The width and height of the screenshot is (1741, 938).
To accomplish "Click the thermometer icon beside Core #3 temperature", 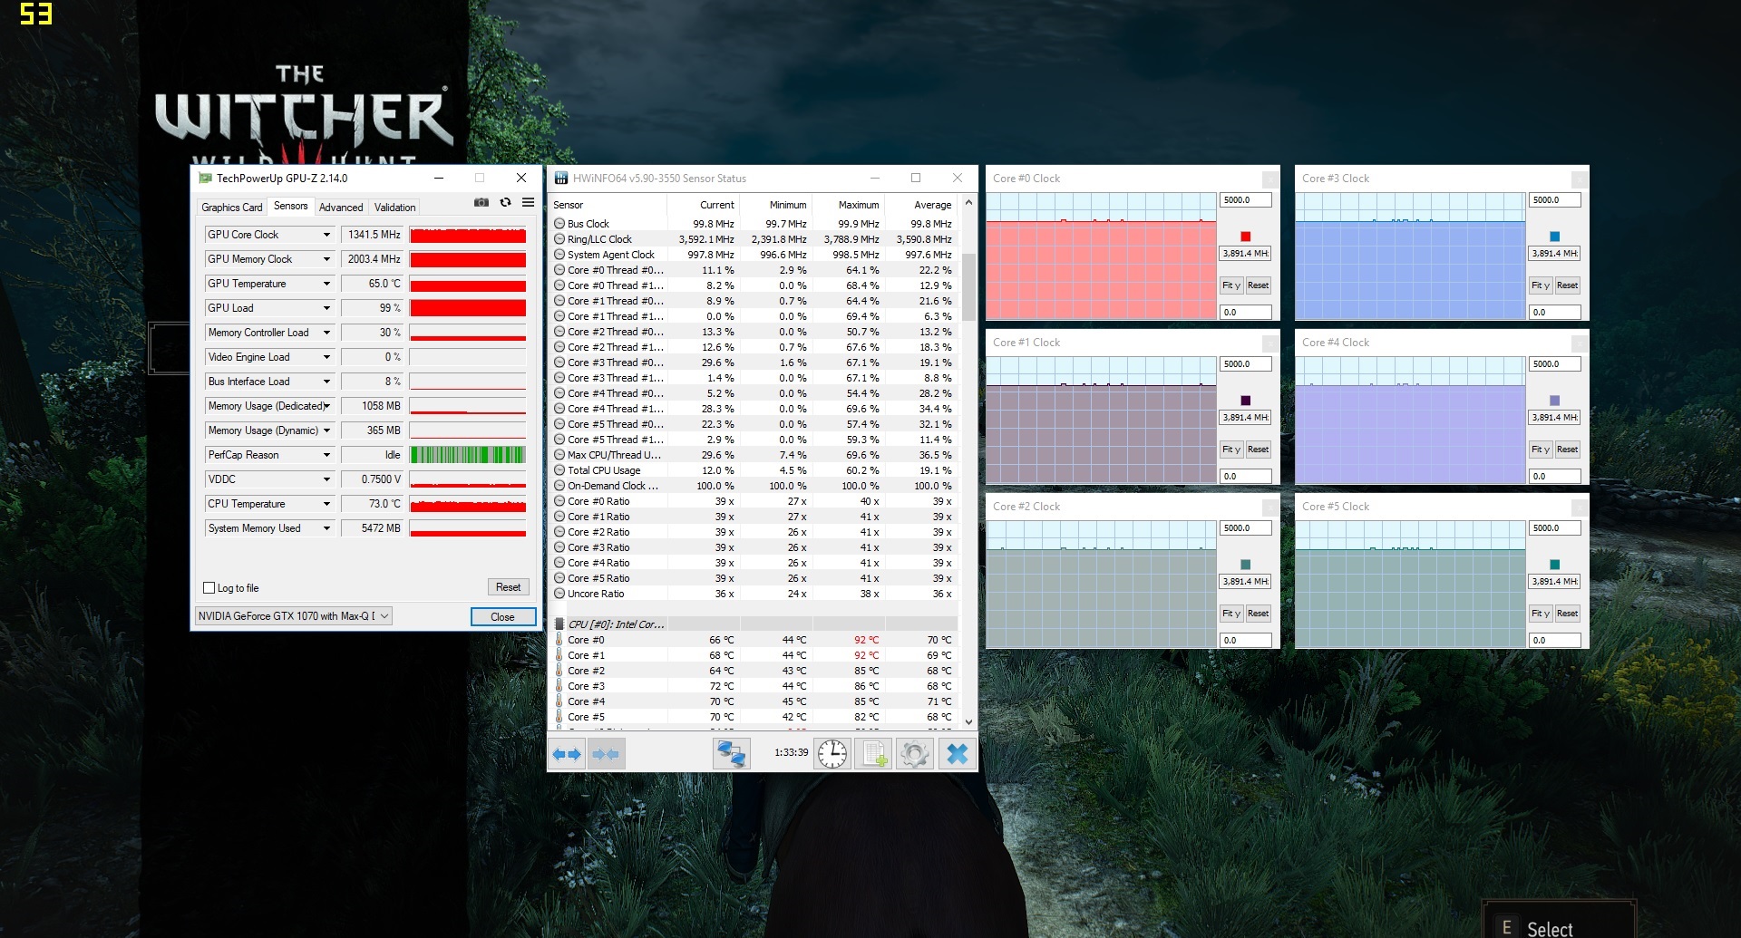I will (x=559, y=686).
